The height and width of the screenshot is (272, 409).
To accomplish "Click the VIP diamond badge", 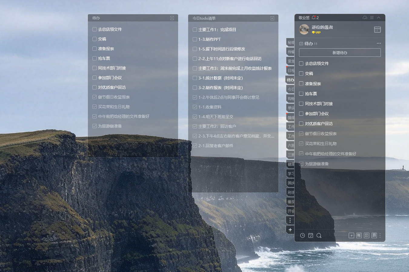I will point(316,32).
